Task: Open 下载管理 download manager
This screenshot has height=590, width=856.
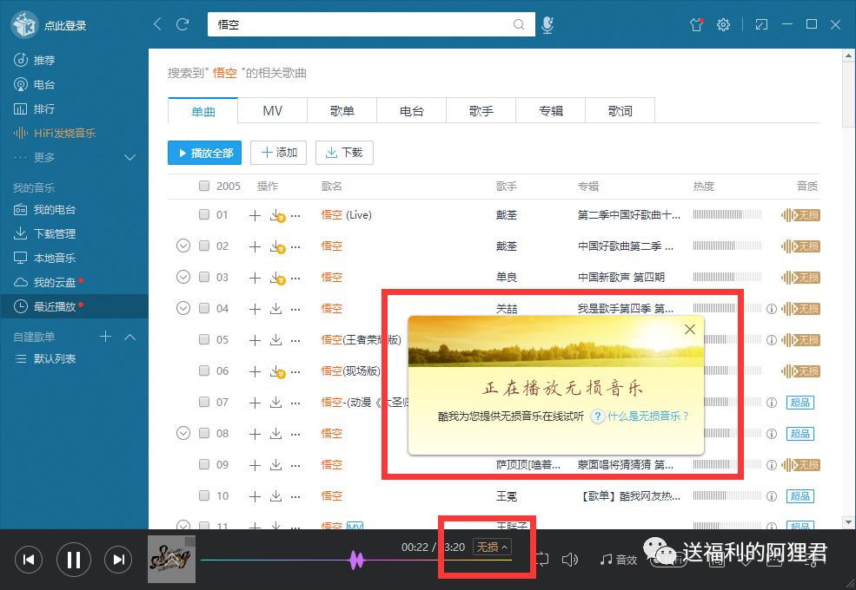Action: pyautogui.click(x=45, y=233)
